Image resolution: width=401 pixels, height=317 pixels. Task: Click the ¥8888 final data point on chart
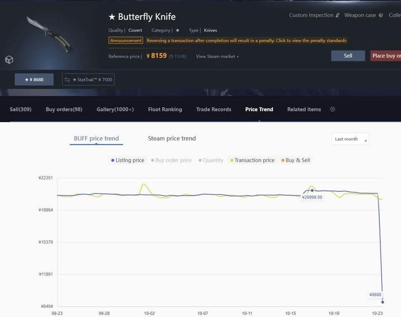(x=383, y=302)
